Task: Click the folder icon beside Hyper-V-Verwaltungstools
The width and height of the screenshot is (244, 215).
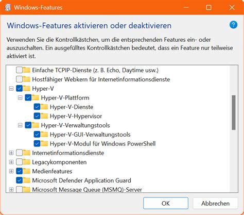Action: [36, 125]
